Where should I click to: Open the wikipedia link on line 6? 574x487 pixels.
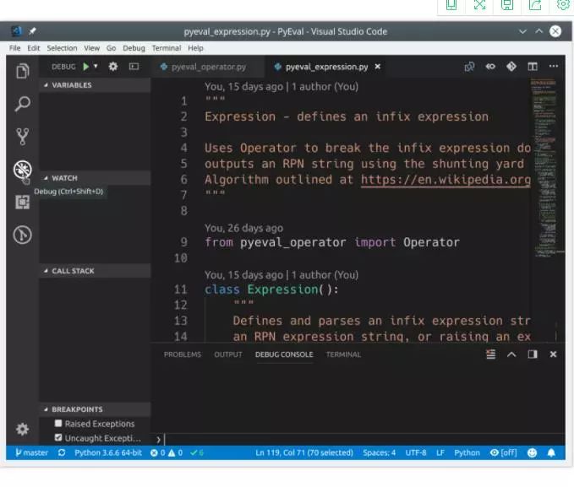point(446,180)
